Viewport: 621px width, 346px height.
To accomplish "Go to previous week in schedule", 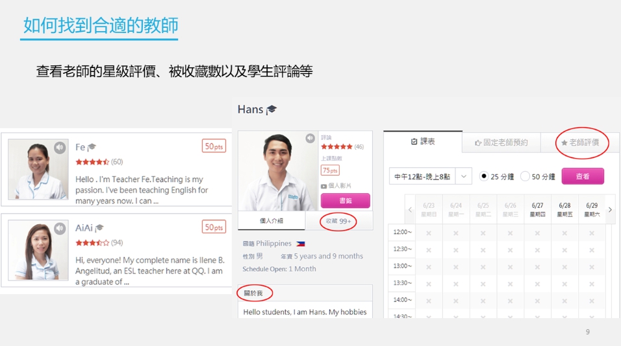I will tap(410, 210).
